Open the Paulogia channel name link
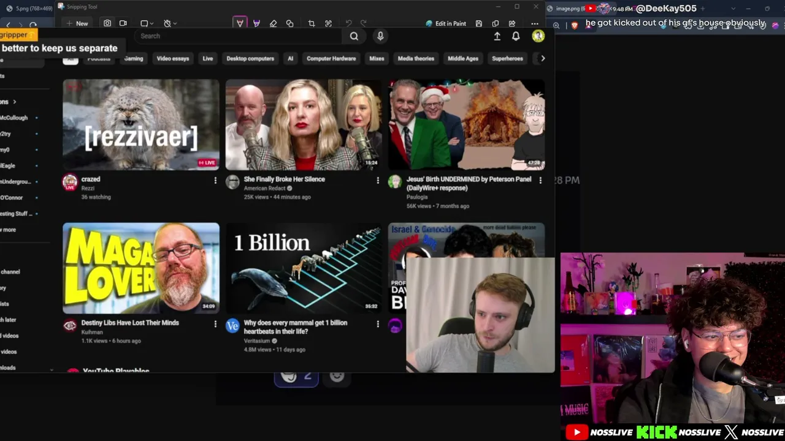785x441 pixels. coord(417,197)
